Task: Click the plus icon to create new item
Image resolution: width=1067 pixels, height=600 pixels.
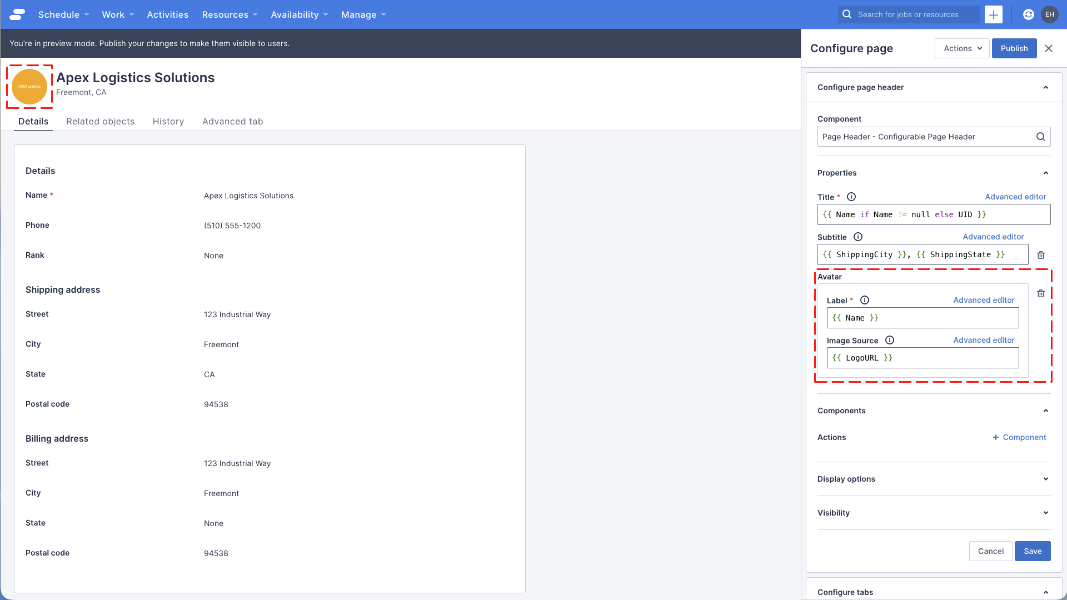Action: tap(994, 14)
